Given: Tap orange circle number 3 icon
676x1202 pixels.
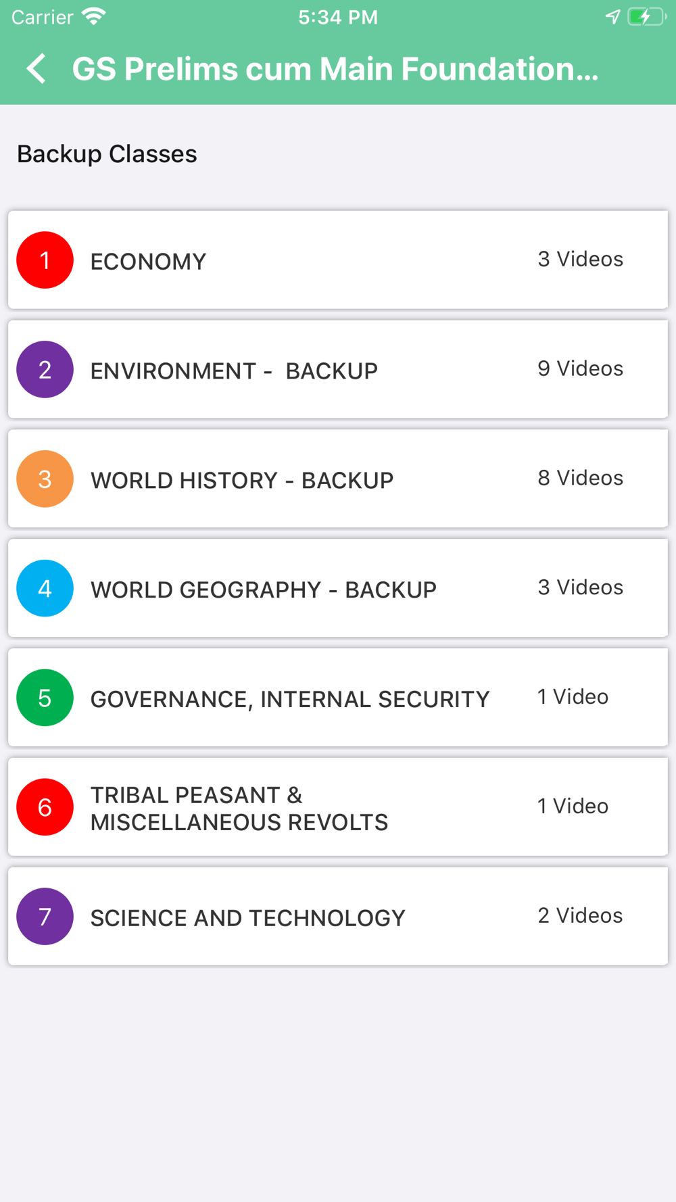Looking at the screenshot, I should [45, 479].
